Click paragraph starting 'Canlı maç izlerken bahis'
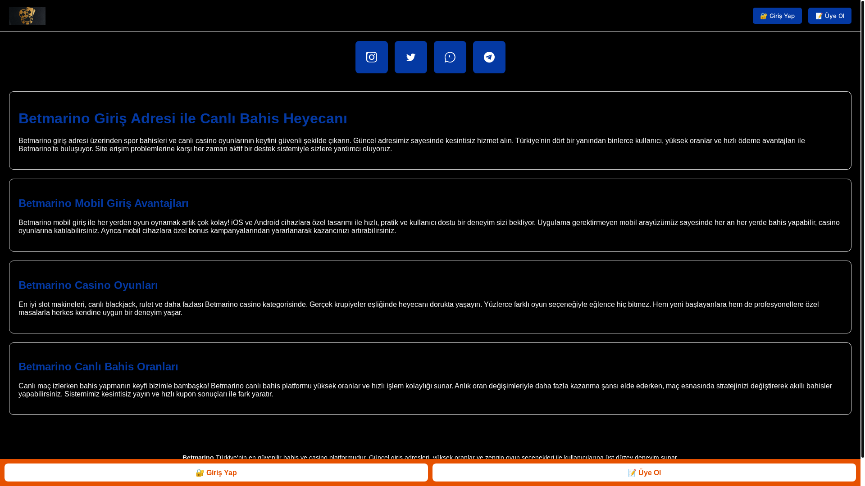Viewport: 865px width, 486px height. (x=425, y=390)
